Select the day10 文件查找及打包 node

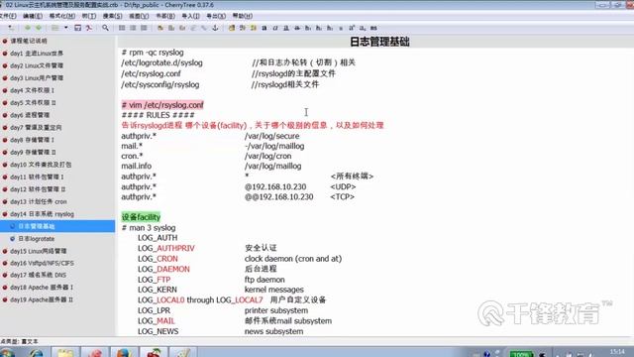point(41,165)
